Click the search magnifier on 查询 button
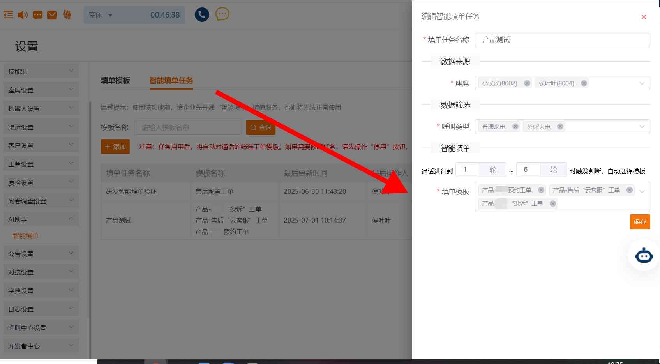Image resolution: width=660 pixels, height=364 pixels. click(x=254, y=127)
